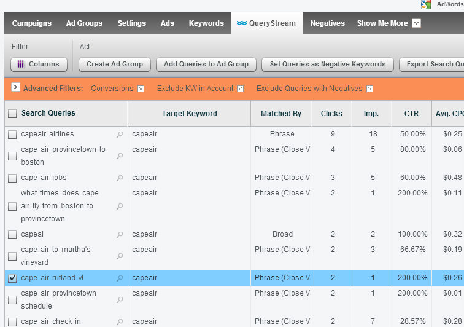Expand the Advanced Filters panel
This screenshot has width=464, height=327.
pos(15,87)
